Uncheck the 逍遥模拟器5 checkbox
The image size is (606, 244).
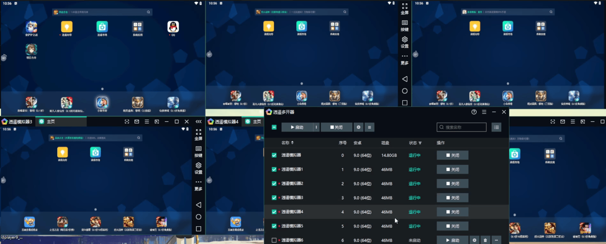pyautogui.click(x=274, y=226)
